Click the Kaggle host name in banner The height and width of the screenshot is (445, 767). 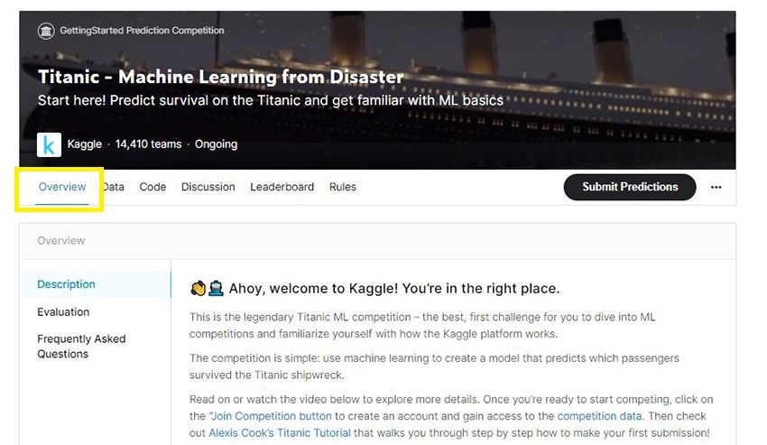pyautogui.click(x=85, y=144)
